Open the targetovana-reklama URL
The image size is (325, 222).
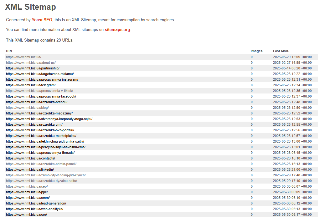(x=40, y=74)
